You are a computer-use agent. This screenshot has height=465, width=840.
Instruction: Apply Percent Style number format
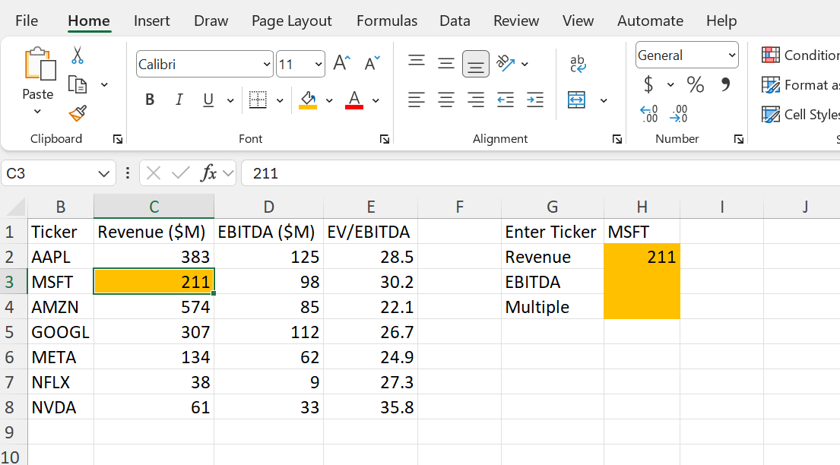click(x=694, y=85)
